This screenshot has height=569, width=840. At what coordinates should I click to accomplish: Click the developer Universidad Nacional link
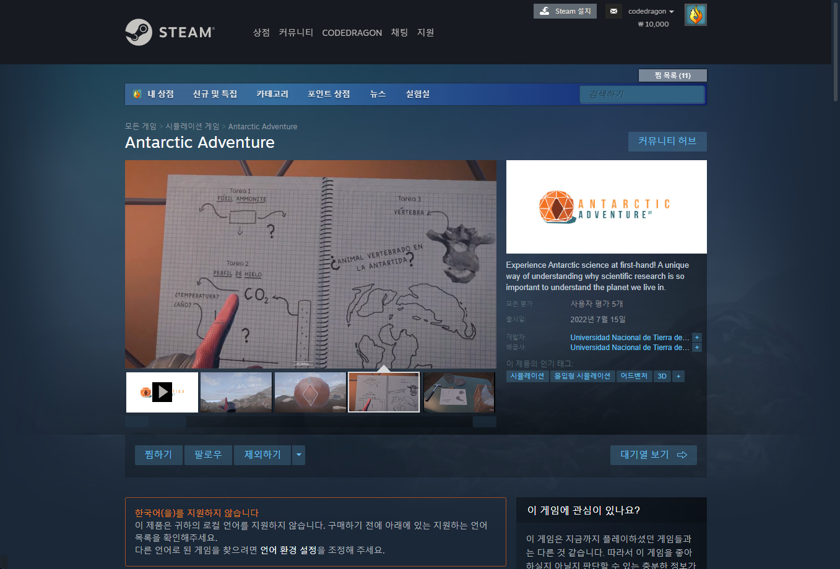click(x=630, y=338)
